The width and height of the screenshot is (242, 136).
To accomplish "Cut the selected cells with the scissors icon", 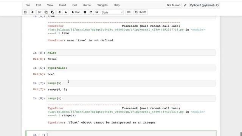I will 39,12.
